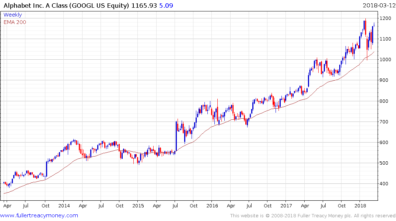Click the 1200 price axis label
This screenshot has height=221, width=396.
[x=385, y=18]
